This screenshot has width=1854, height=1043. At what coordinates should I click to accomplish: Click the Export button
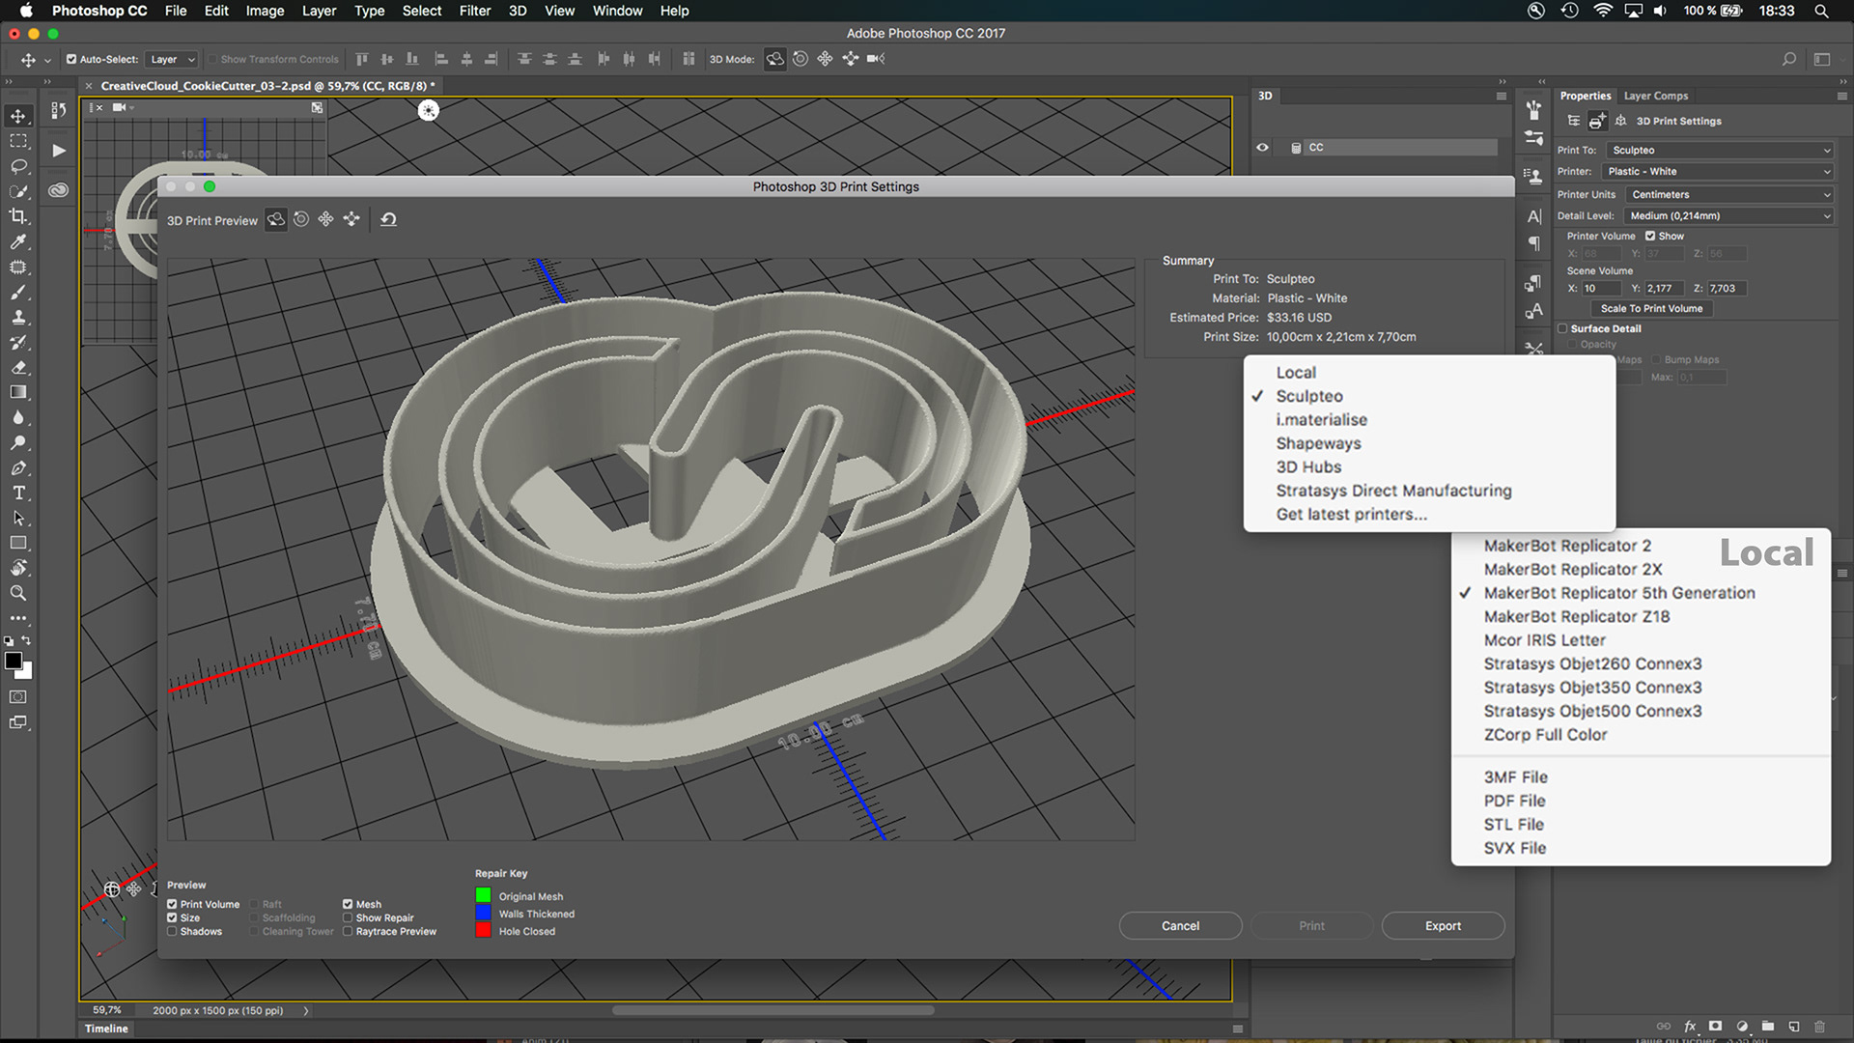(1443, 925)
